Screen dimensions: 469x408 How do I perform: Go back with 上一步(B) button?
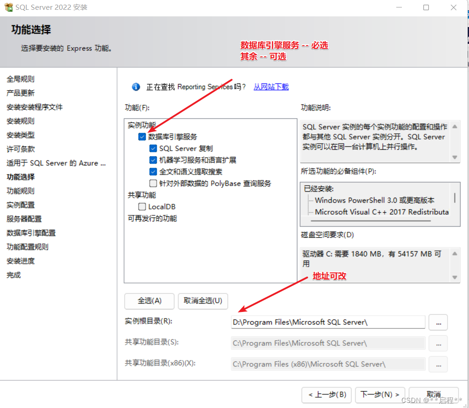327,395
